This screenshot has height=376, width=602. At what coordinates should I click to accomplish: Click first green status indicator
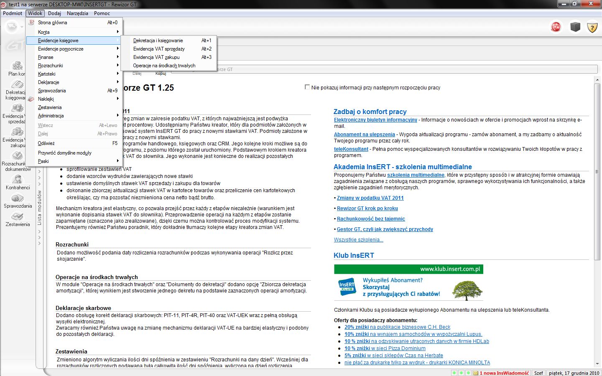point(454,373)
